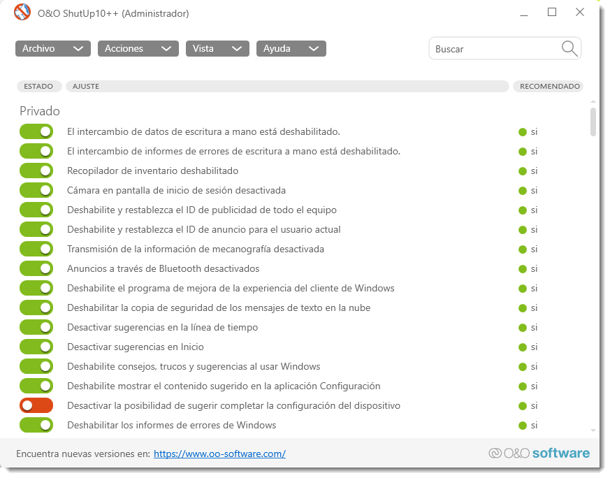Screen dimensions: 610x478
Task: Toggle Windows error reports switch
Action: pyautogui.click(x=36, y=425)
